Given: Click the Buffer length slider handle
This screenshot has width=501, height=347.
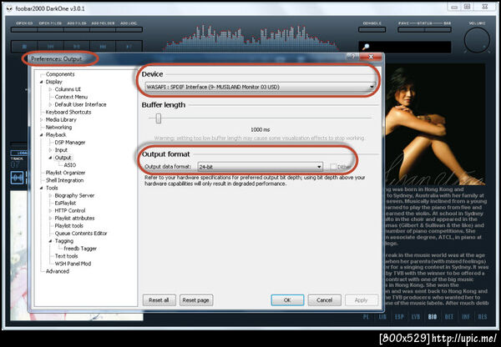Looking at the screenshot, I should (x=158, y=118).
